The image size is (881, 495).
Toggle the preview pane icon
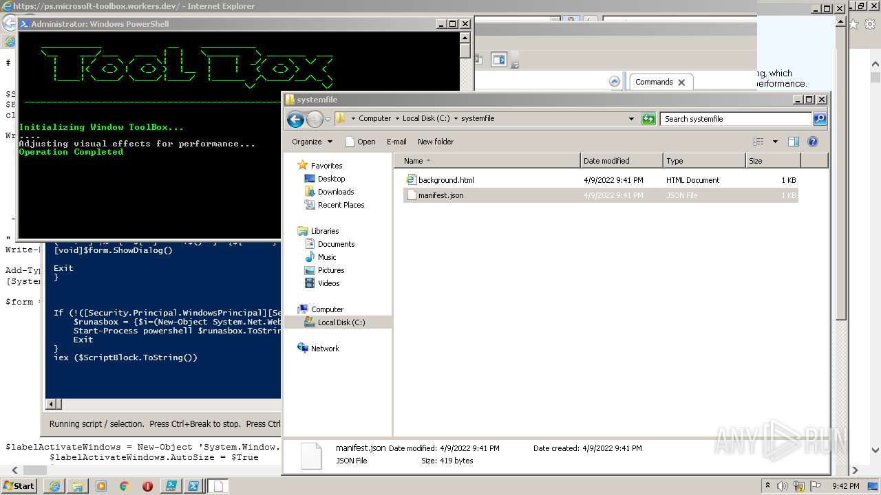click(x=794, y=142)
